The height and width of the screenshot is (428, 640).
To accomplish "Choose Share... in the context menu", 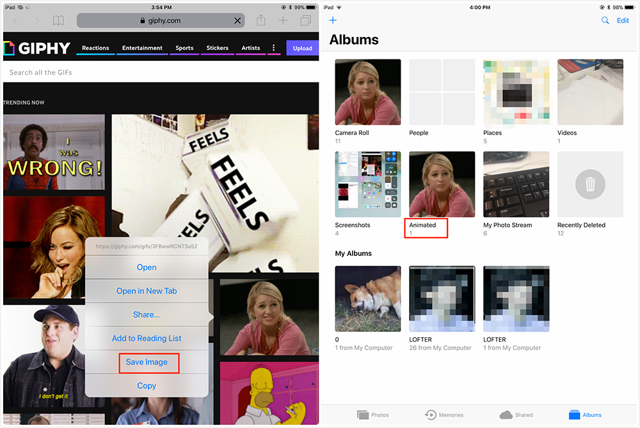I will tap(147, 315).
